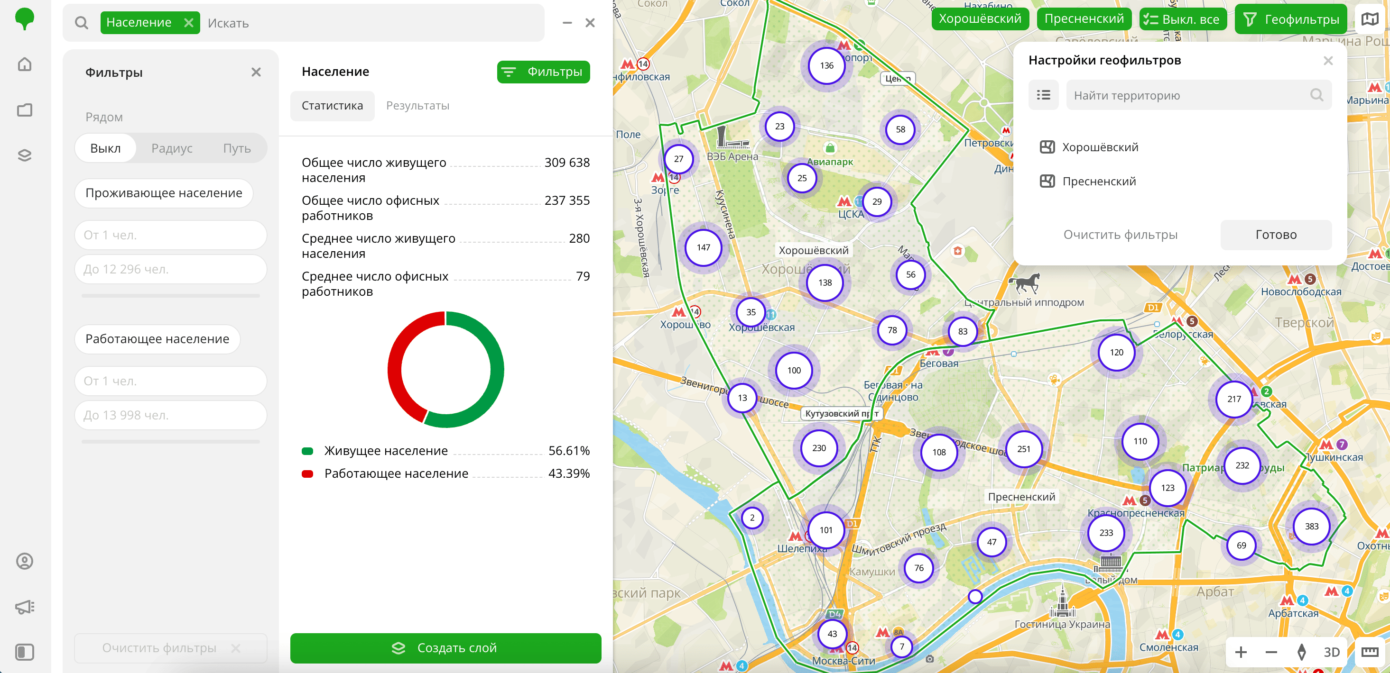Click Готово in geofilter settings
1390x673 pixels.
[x=1276, y=235]
